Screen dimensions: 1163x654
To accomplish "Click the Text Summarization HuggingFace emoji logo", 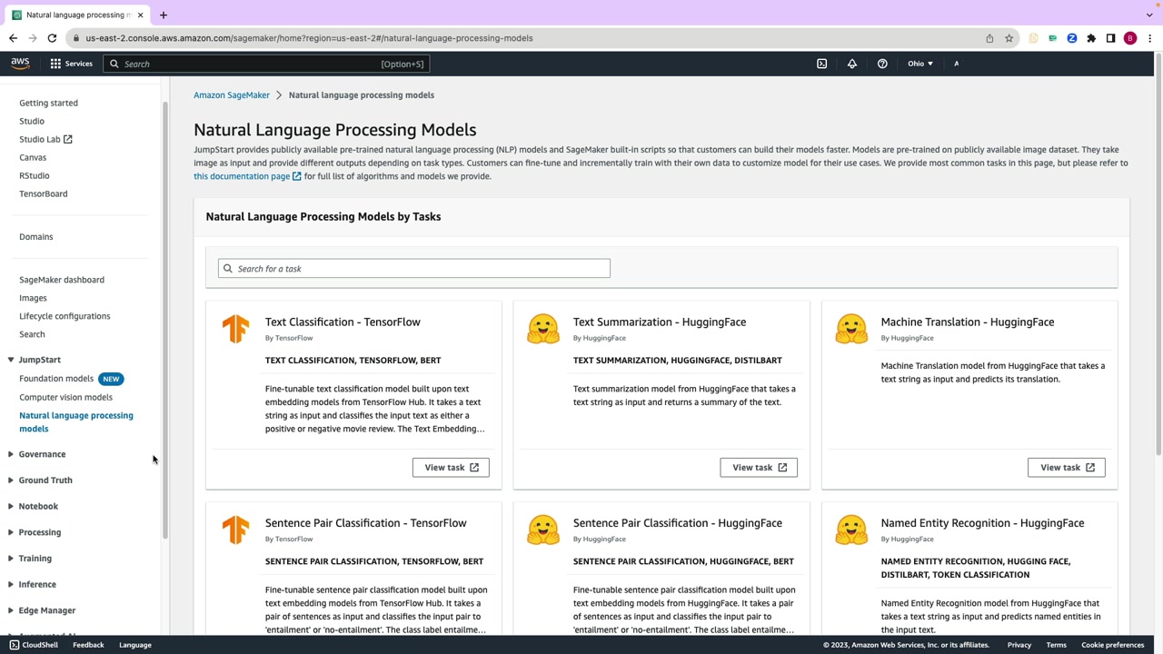I will (x=543, y=329).
